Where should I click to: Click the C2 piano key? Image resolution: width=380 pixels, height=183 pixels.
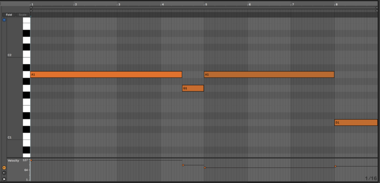(27, 54)
